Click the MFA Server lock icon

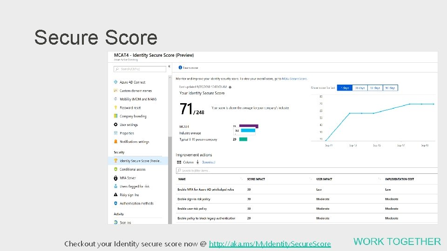[x=115, y=178]
